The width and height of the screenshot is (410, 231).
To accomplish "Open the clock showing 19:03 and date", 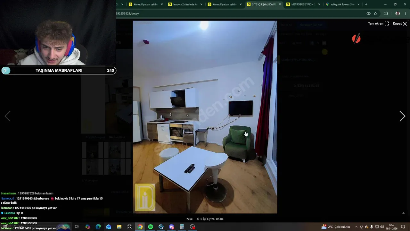I will point(391,227).
